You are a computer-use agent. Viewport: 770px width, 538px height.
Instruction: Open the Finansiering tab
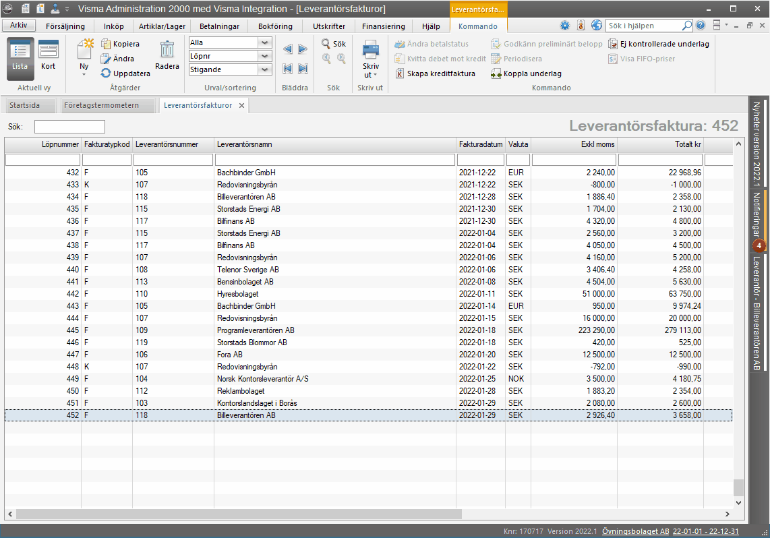[384, 26]
